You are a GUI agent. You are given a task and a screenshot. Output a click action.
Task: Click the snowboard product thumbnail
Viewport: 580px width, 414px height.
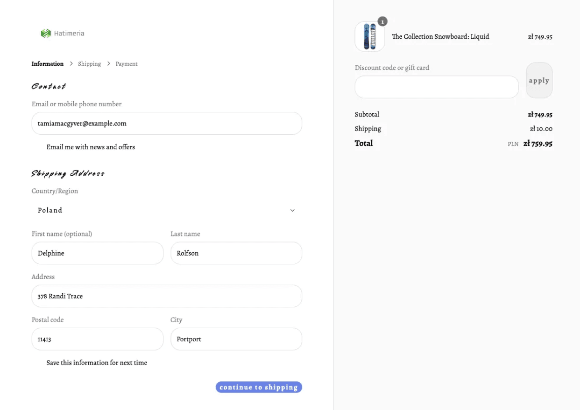click(x=369, y=36)
